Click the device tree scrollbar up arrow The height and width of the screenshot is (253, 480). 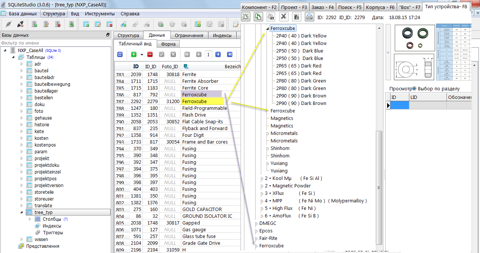pyautogui.click(x=379, y=28)
